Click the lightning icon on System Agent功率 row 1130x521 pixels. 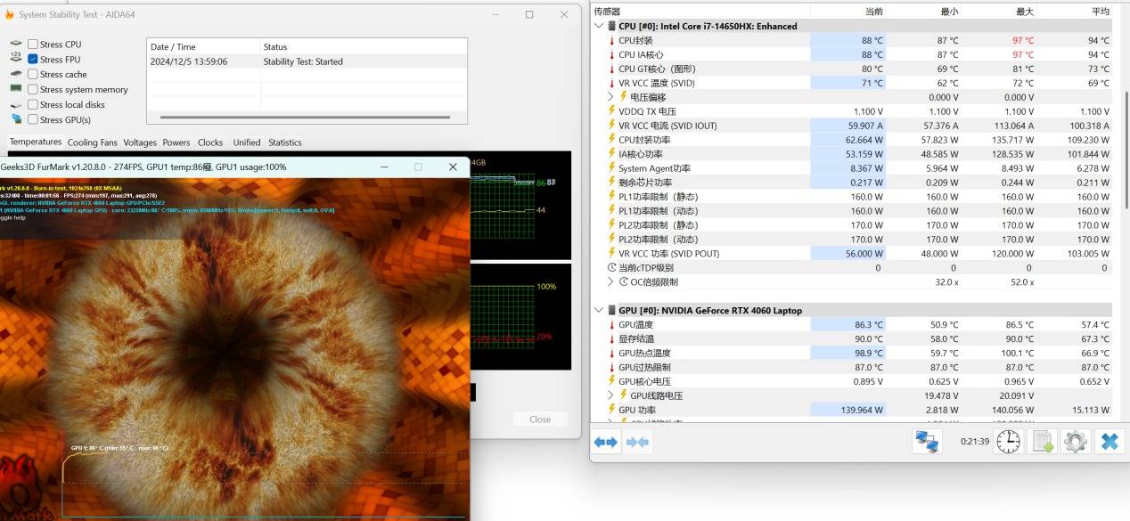pos(611,168)
